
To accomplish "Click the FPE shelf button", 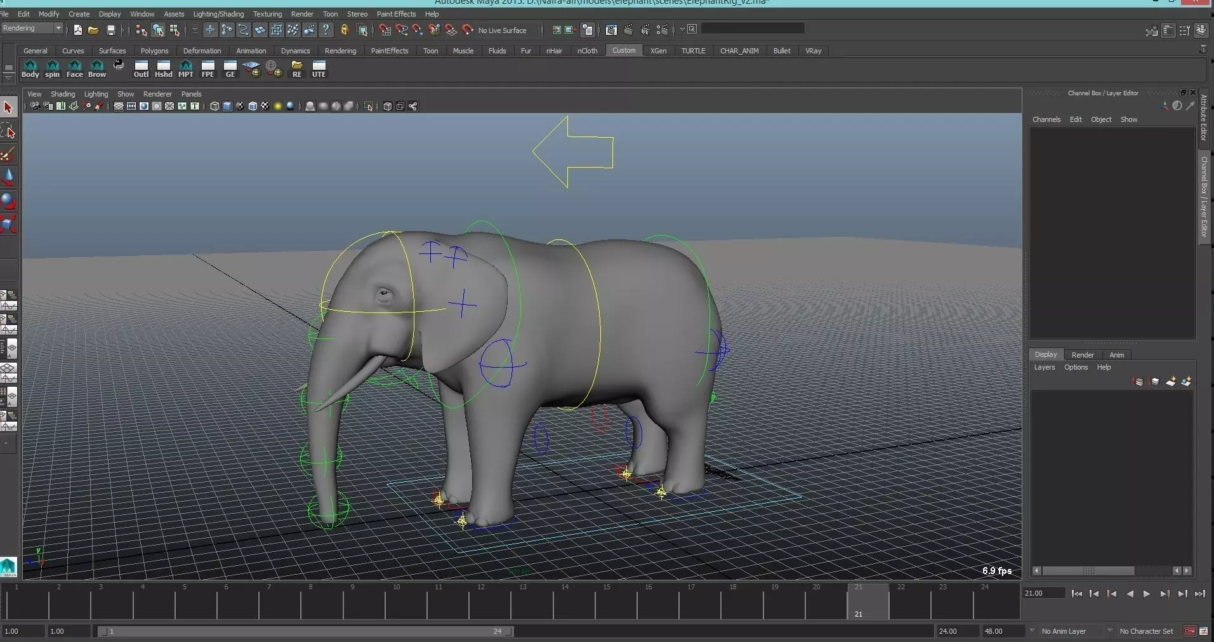I will click(208, 69).
